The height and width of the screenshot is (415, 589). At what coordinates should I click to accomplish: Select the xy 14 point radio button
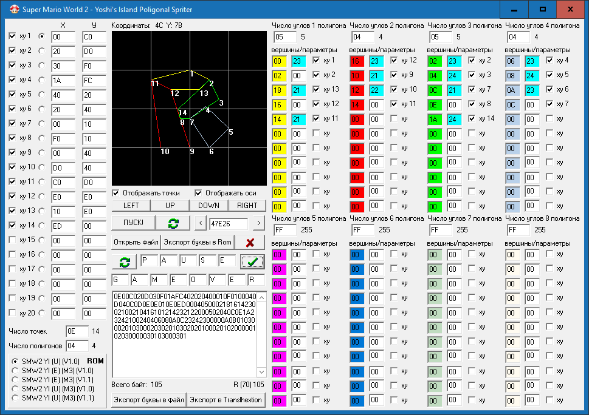point(42,225)
